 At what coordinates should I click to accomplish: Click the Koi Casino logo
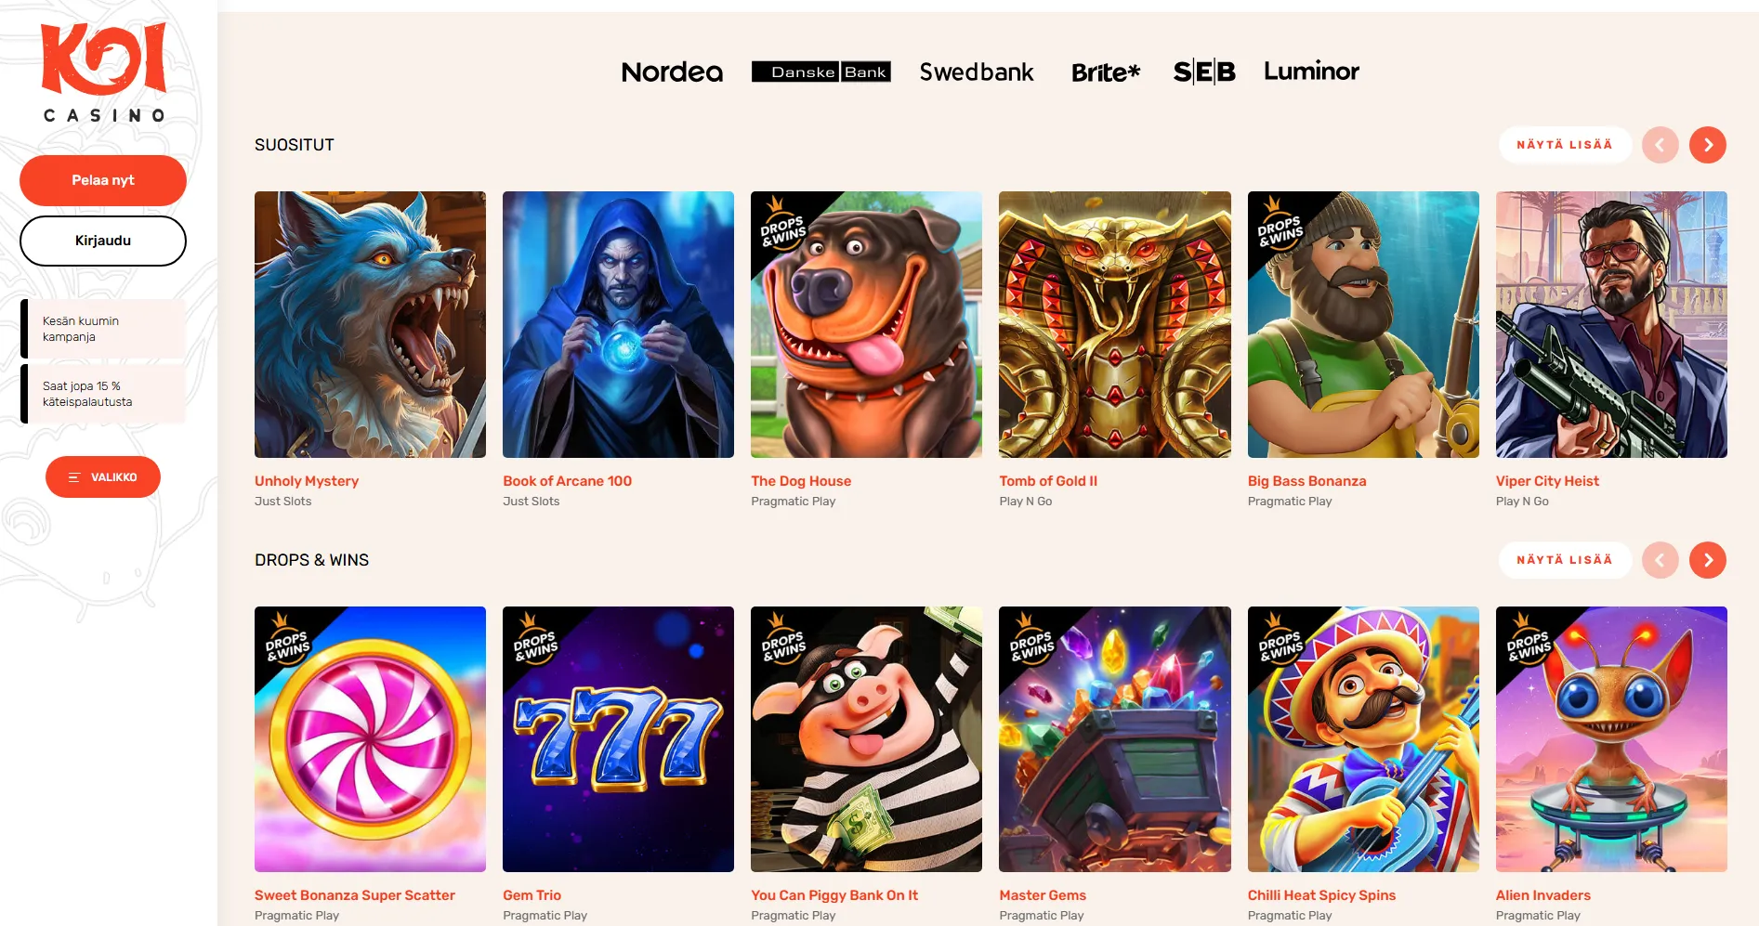point(103,72)
